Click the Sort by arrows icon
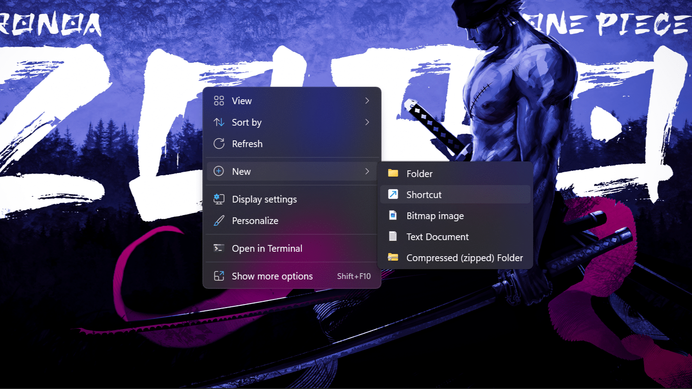The width and height of the screenshot is (692, 389). (x=219, y=122)
